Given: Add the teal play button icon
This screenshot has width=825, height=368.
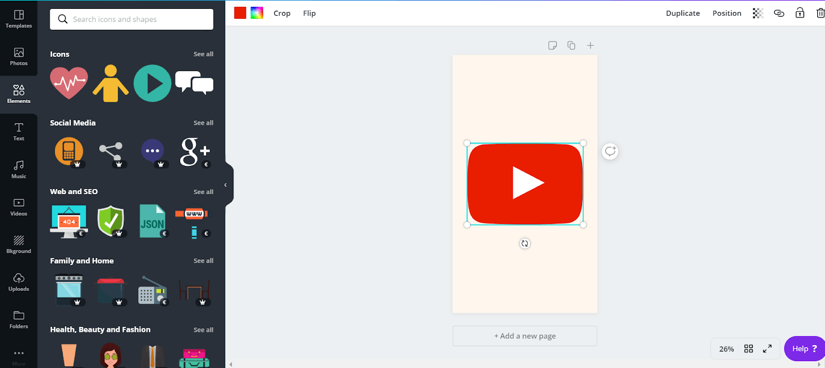Looking at the screenshot, I should click(x=152, y=84).
